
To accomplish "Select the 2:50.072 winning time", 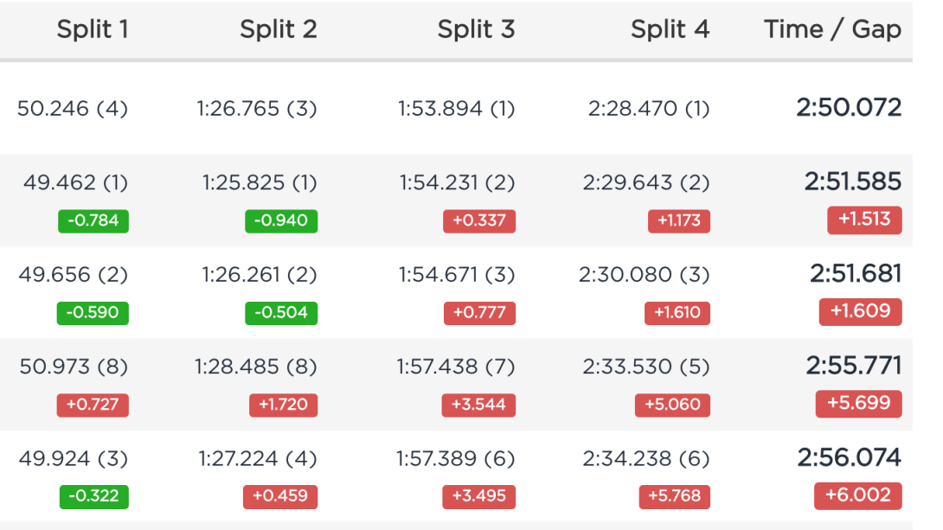I will [849, 108].
